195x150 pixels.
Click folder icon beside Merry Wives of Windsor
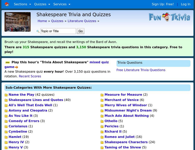coord(102,105)
